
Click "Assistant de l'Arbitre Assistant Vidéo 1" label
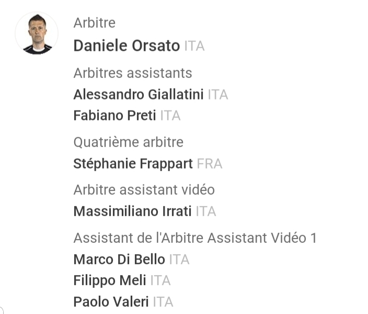point(195,238)
